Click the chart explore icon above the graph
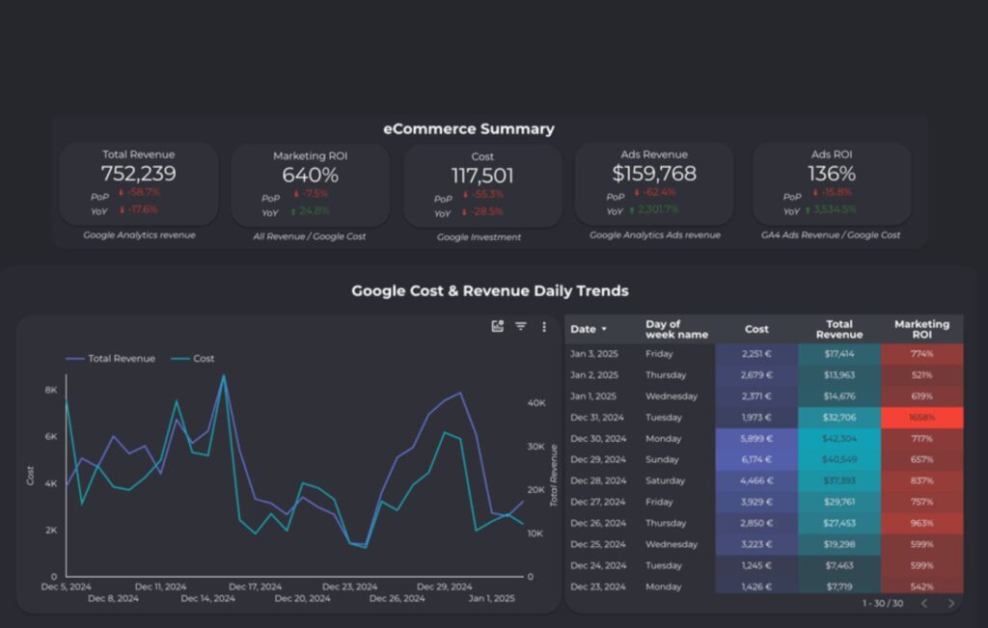Image resolution: width=988 pixels, height=628 pixels. 497,326
